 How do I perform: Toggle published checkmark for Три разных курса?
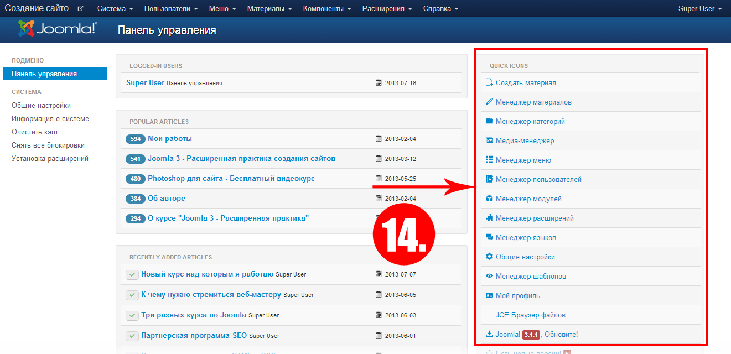[x=132, y=315]
